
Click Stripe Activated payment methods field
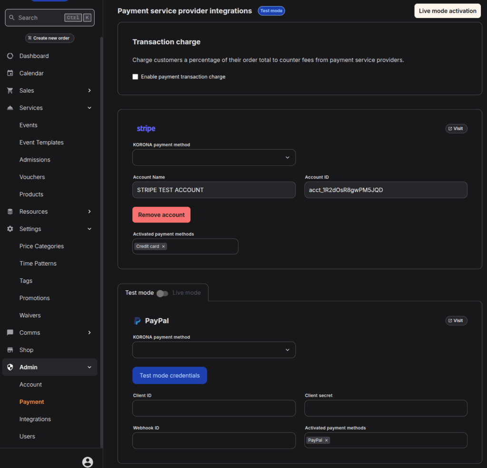click(x=185, y=247)
